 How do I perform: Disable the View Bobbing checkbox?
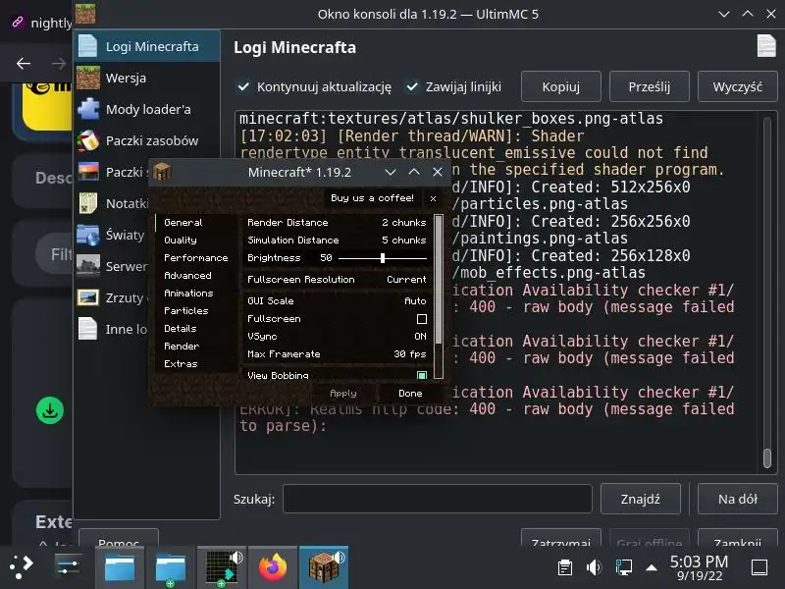coord(422,375)
